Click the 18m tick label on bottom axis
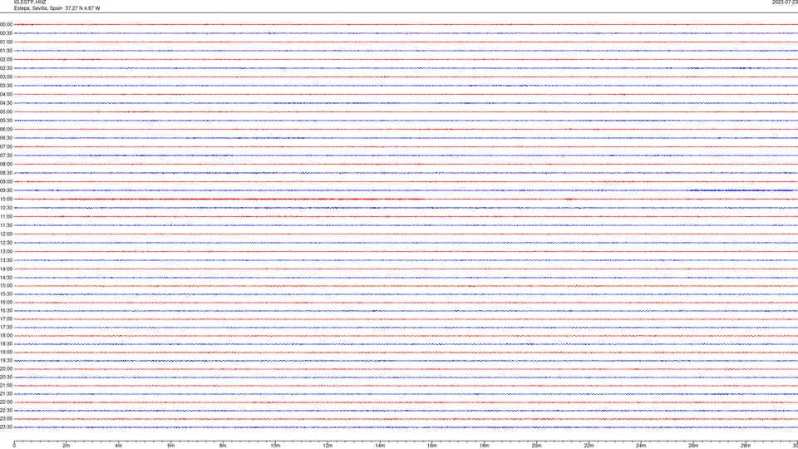The width and height of the screenshot is (798, 449). (x=485, y=446)
